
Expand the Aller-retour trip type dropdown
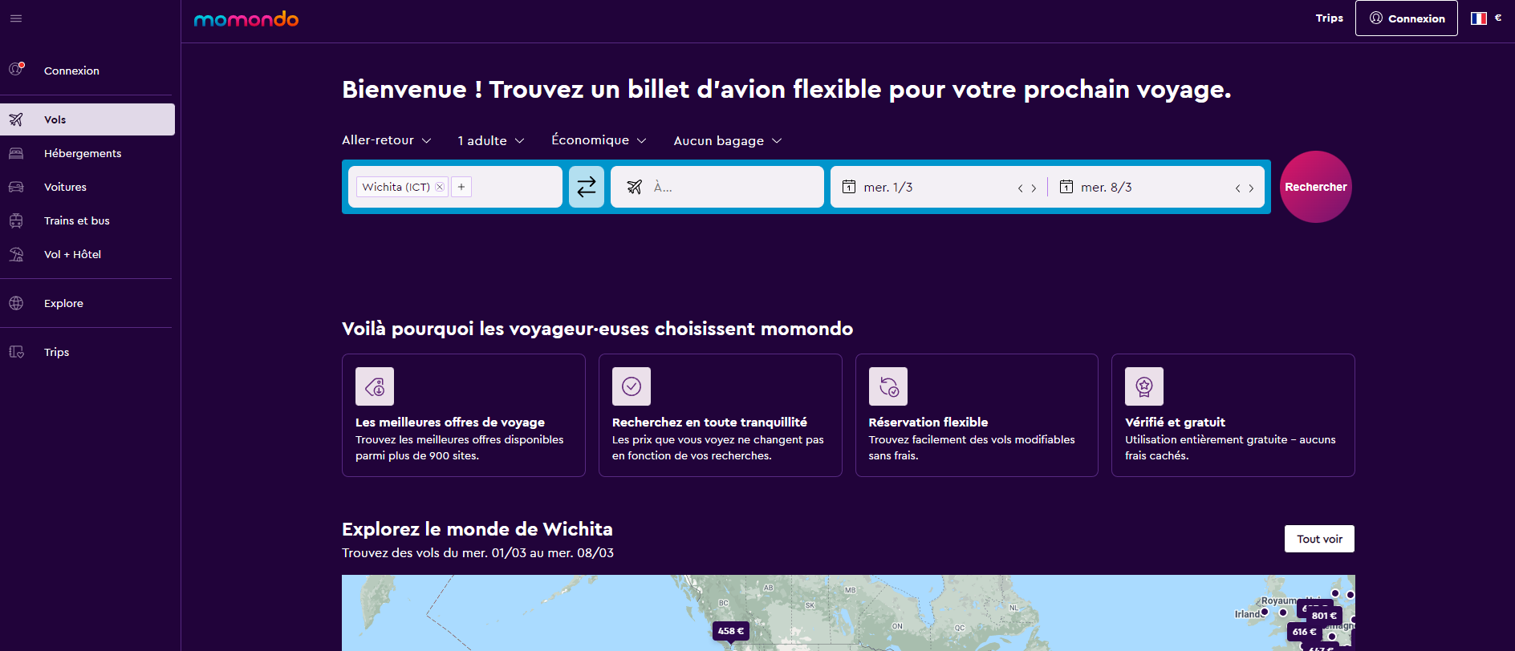[x=387, y=140]
